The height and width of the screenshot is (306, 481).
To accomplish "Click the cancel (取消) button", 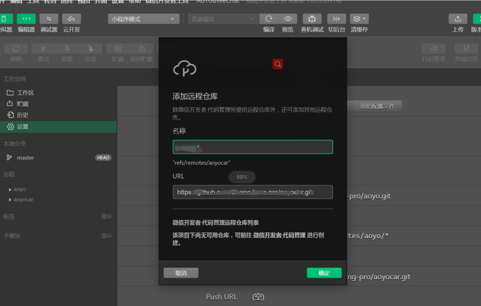I will tap(181, 273).
